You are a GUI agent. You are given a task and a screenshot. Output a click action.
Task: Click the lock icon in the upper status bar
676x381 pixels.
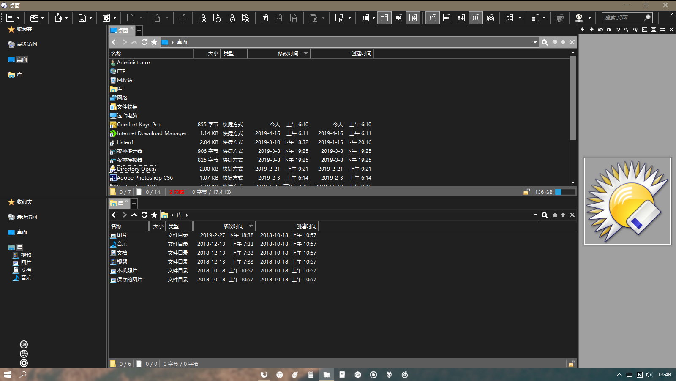(526, 192)
